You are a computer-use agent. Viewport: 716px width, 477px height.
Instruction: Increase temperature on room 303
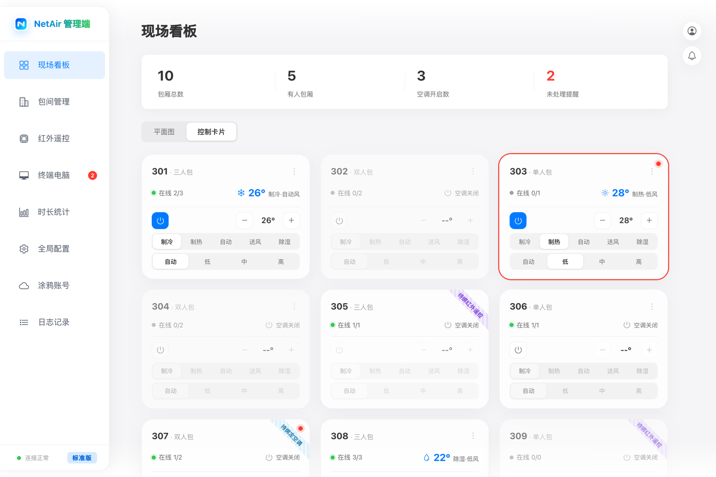649,221
